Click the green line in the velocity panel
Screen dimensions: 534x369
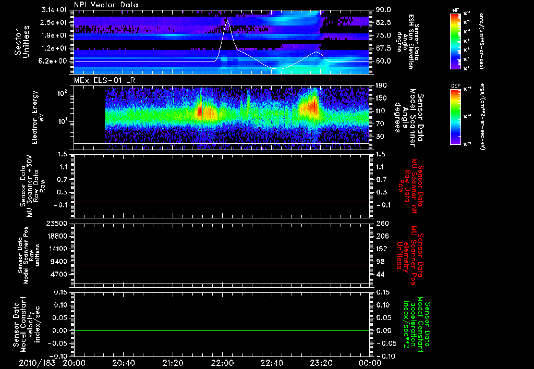(222, 330)
